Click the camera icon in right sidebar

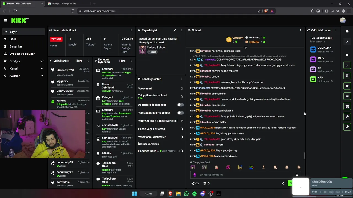click(347, 106)
